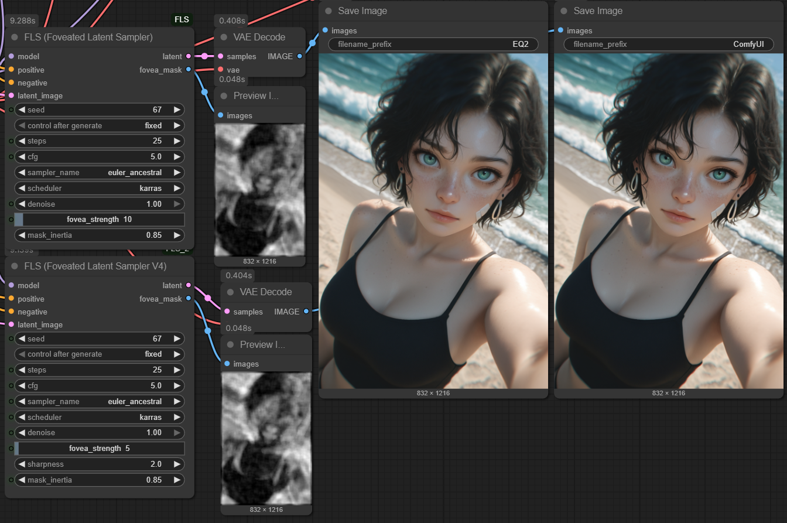Select the grayscale mask thumbnail in the upper Preview node
The height and width of the screenshot is (523, 787).
[259, 189]
